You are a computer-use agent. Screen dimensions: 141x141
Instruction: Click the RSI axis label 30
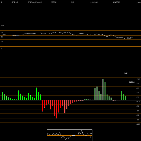(x=2, y=41)
